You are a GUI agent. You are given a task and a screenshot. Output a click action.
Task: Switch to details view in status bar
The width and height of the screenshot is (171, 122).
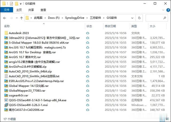(x=162, y=120)
